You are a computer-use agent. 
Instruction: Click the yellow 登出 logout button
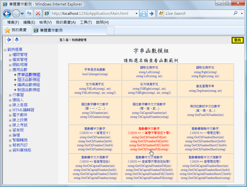tap(237, 40)
